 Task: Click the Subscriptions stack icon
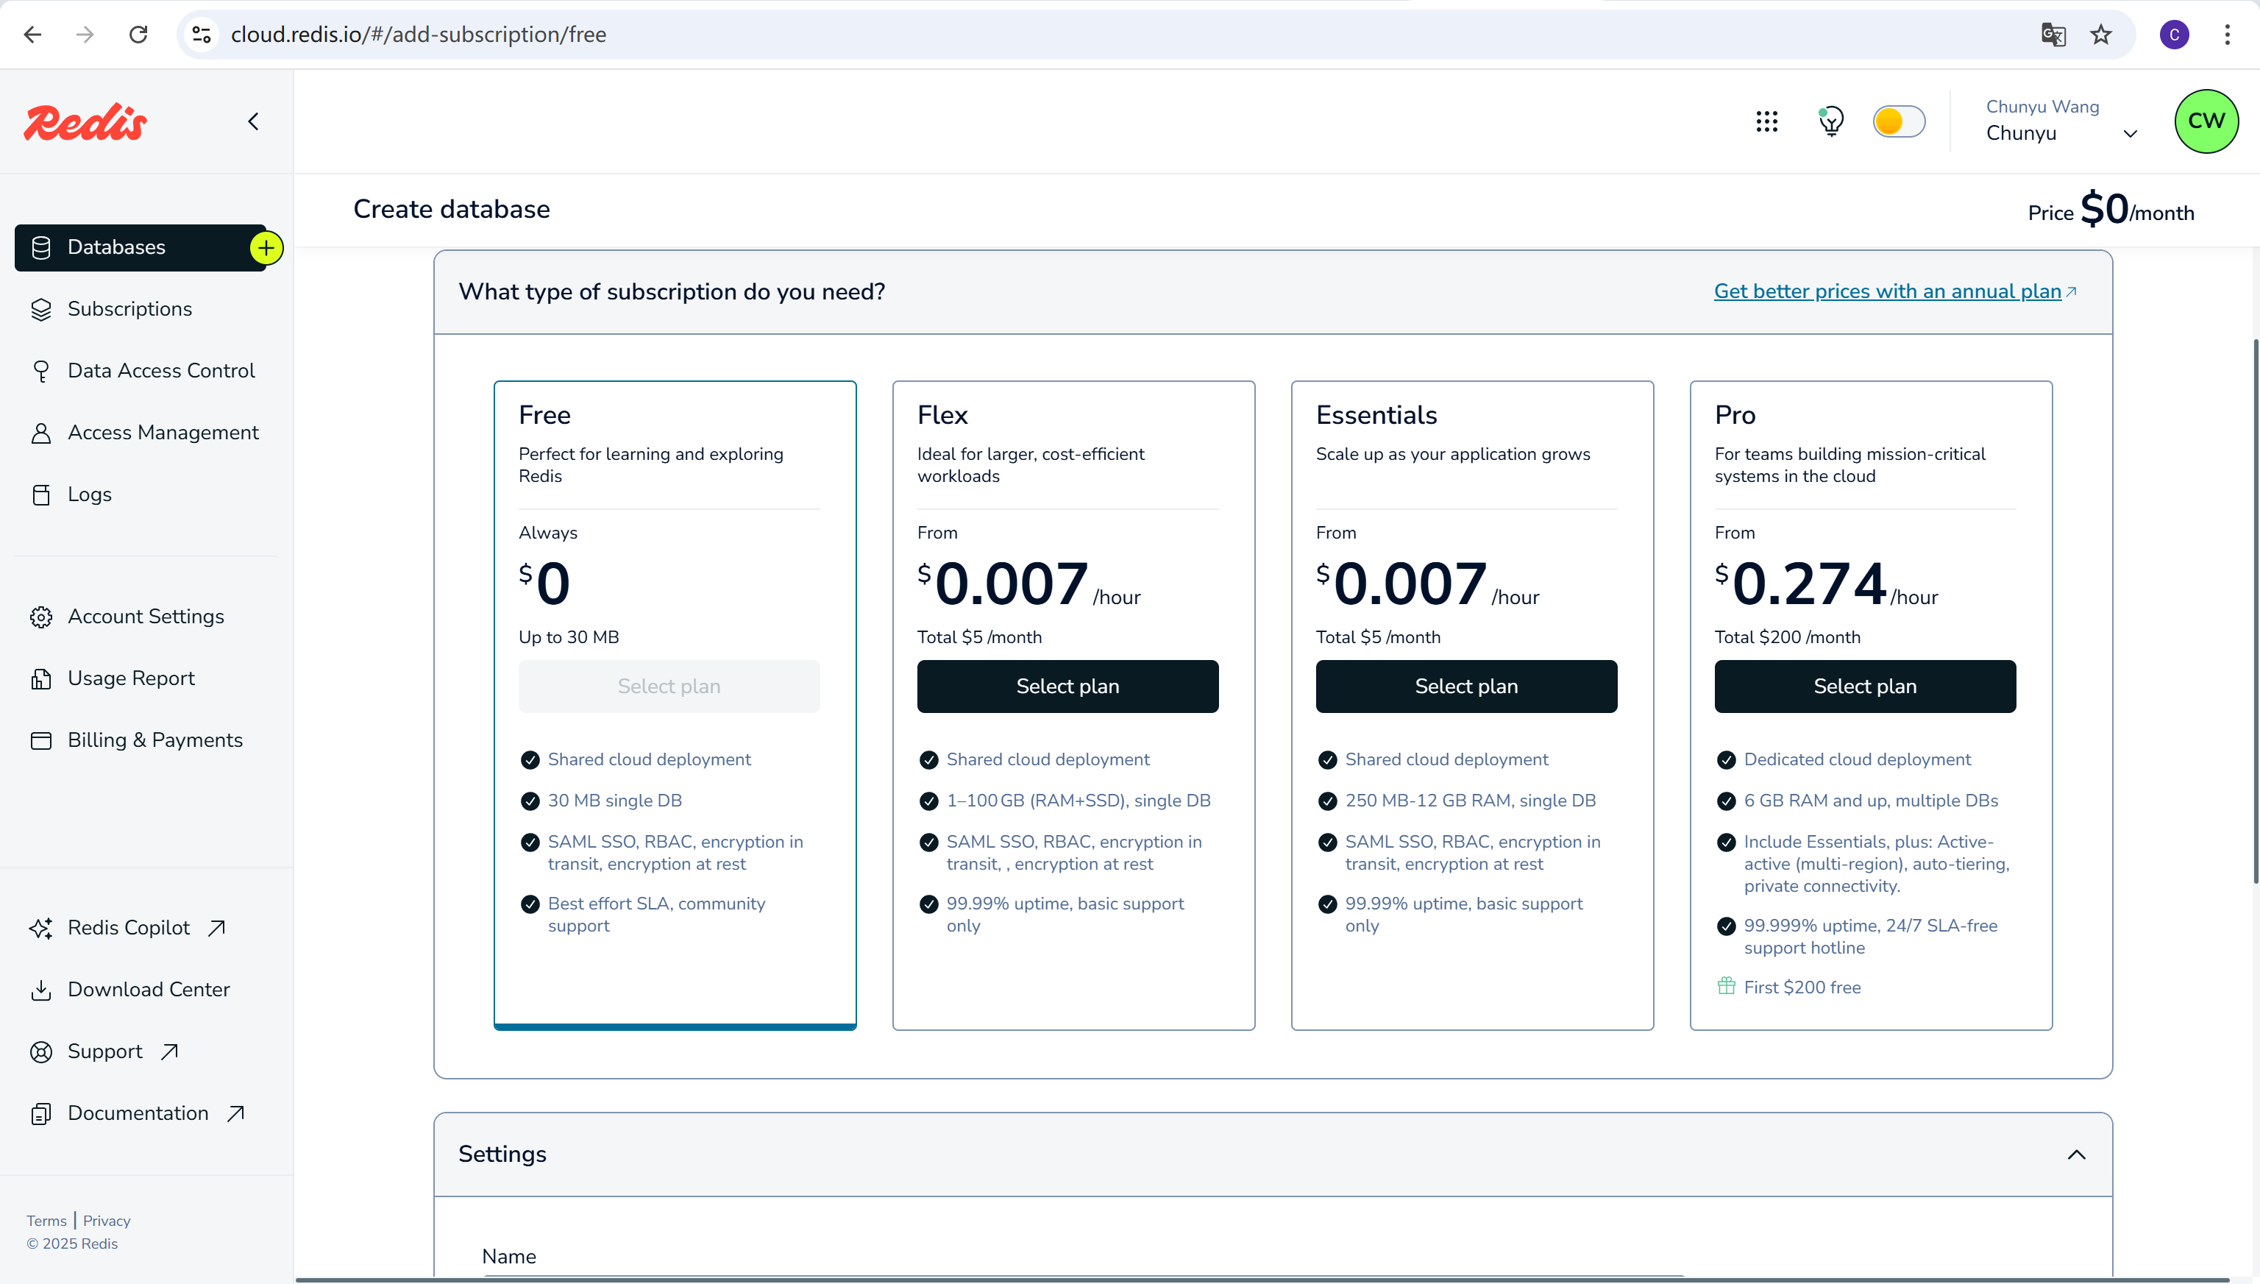41,310
